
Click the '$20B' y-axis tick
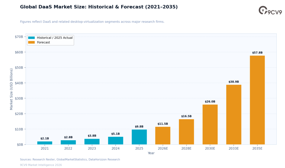19,114
